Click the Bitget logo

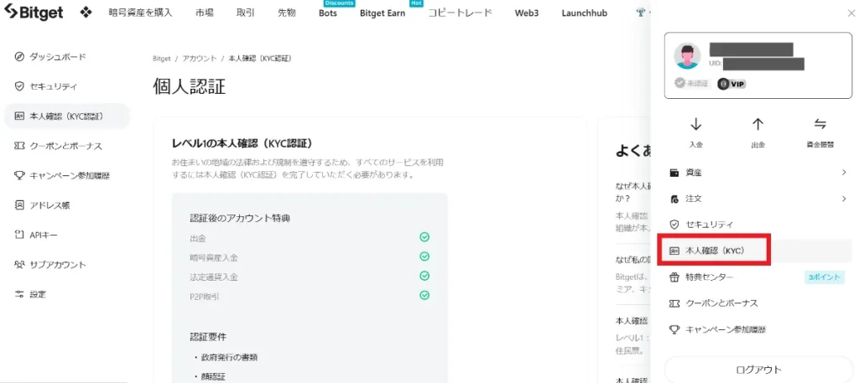34,13
